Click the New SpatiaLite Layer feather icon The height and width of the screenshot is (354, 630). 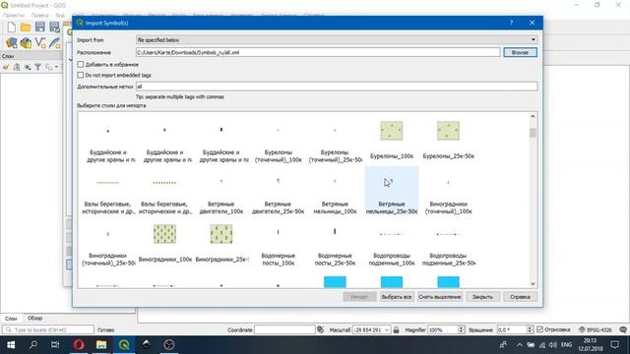click(x=54, y=42)
